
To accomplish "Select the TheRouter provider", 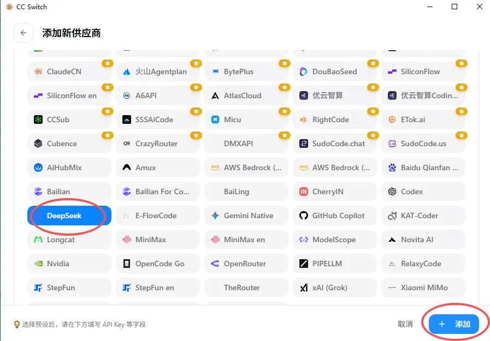I will click(246, 288).
